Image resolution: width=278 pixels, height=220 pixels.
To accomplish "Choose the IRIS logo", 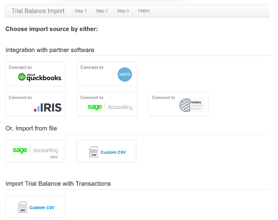I will click(48, 107).
